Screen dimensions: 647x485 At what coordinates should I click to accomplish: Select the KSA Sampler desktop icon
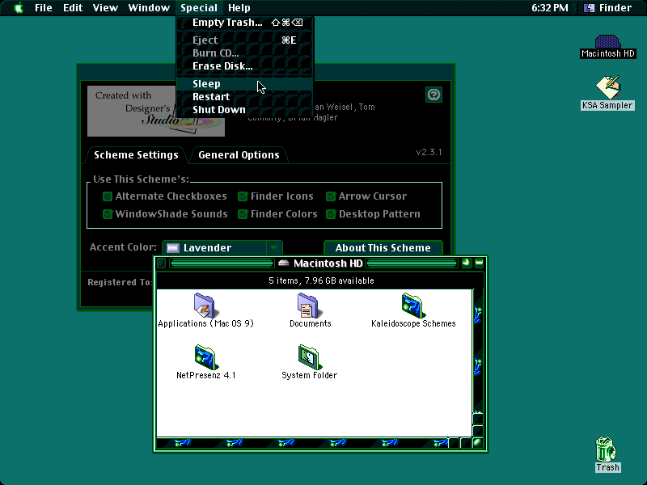(x=608, y=87)
